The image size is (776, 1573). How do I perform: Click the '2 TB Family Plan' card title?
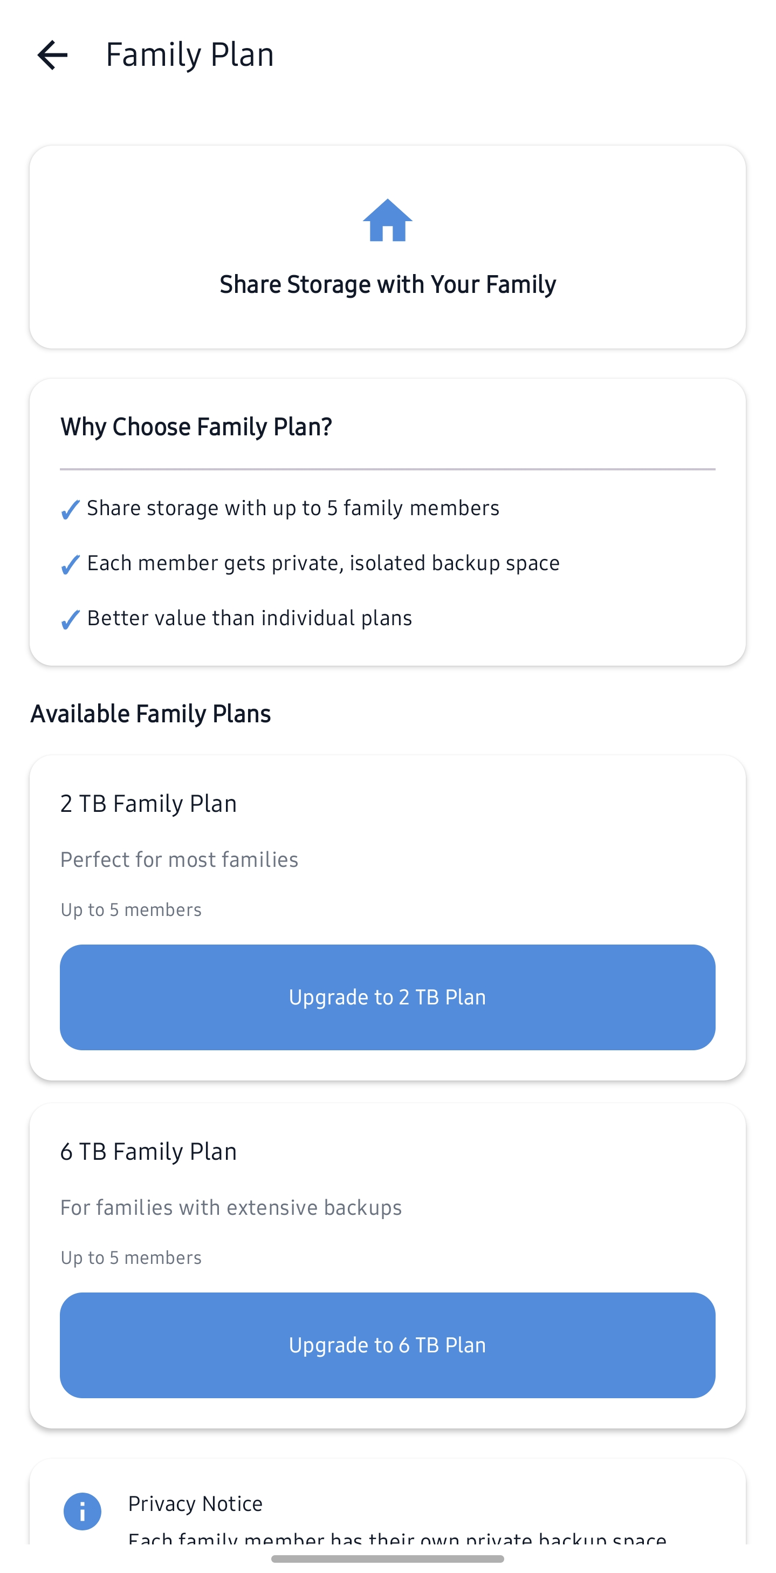[148, 804]
